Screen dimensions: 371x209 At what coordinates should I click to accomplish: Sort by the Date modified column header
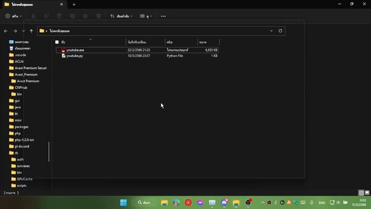[x=146, y=42]
